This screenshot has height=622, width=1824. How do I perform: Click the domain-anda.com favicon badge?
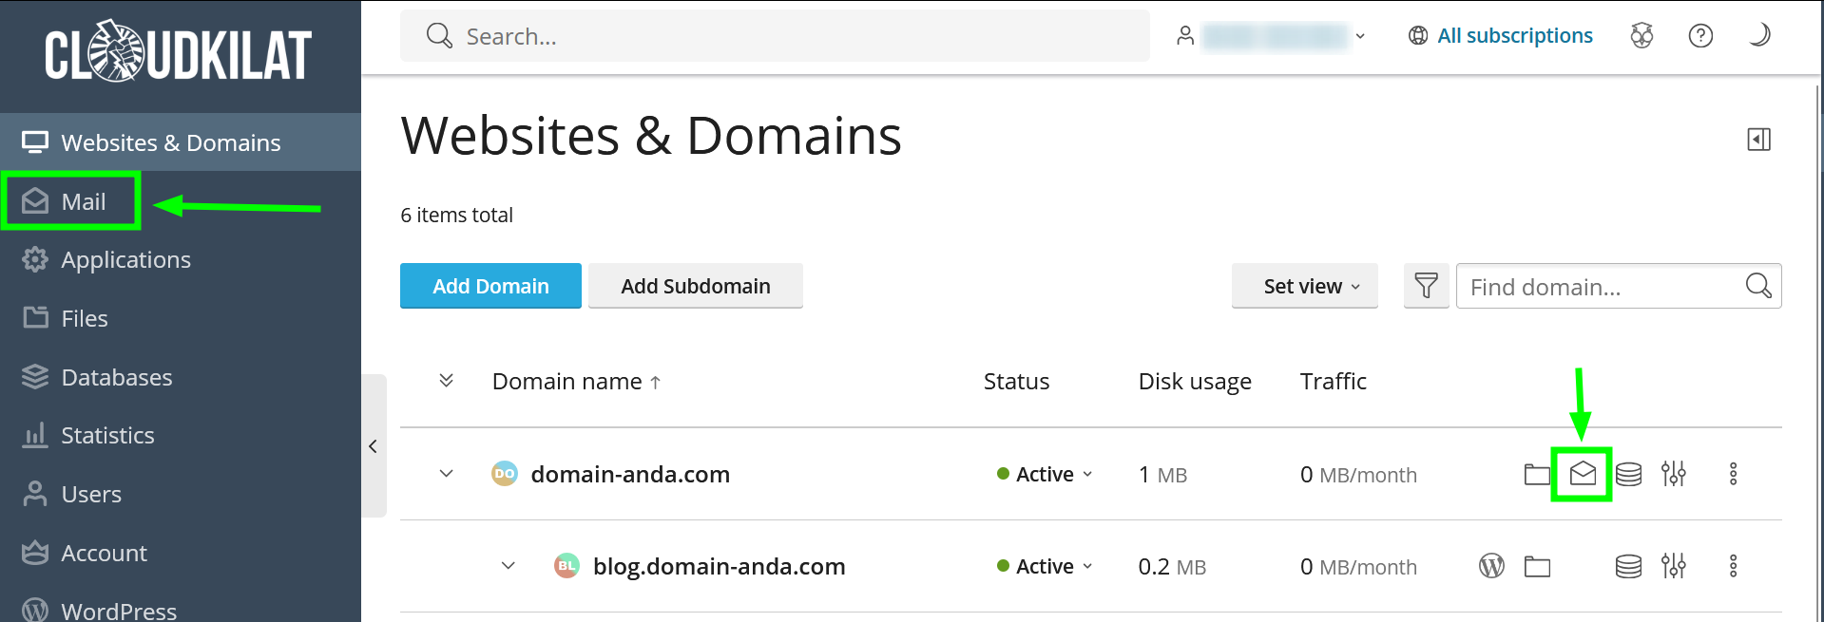[505, 473]
